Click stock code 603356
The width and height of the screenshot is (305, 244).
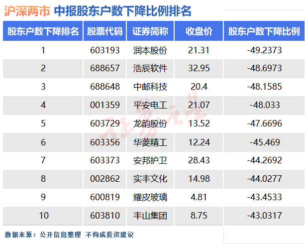pyautogui.click(x=105, y=142)
